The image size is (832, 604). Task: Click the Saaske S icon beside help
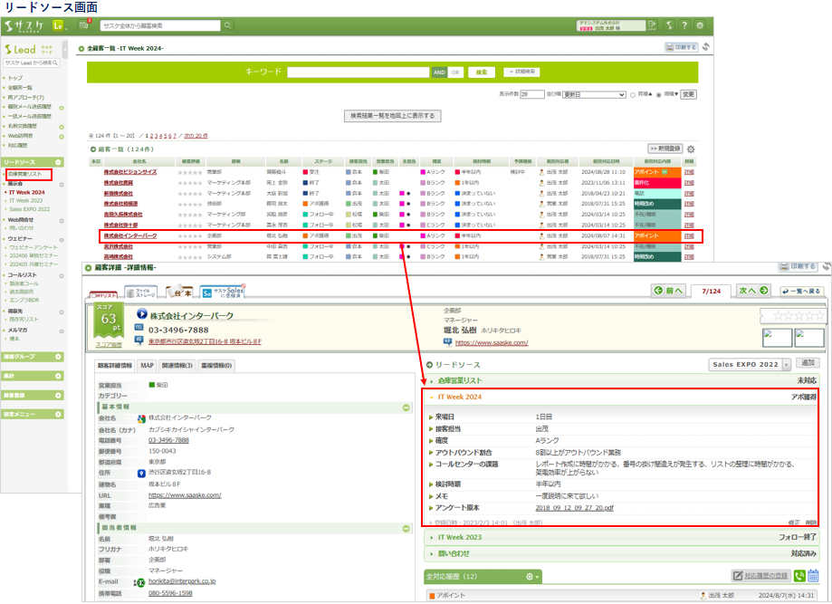coord(670,25)
